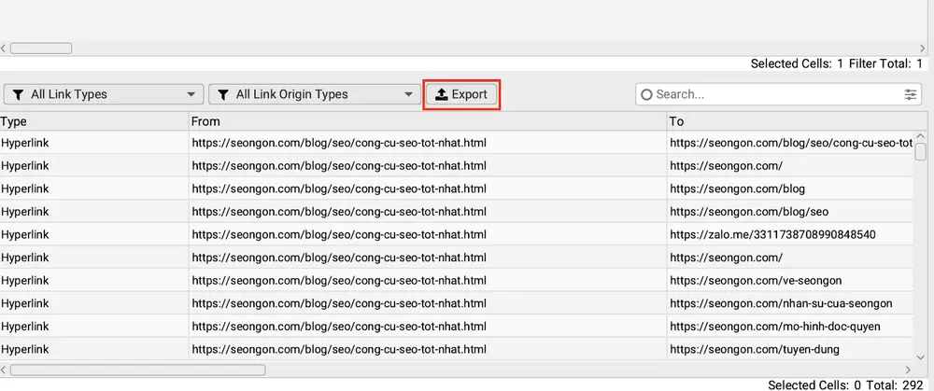Click the scroll down arrow of links table

[x=921, y=356]
